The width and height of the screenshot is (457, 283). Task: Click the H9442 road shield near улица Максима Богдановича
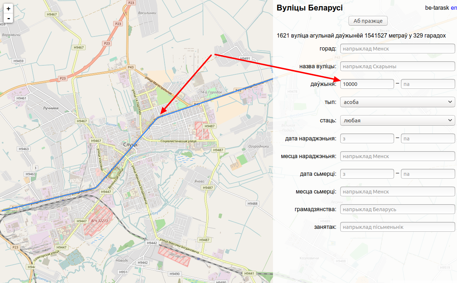point(152,243)
